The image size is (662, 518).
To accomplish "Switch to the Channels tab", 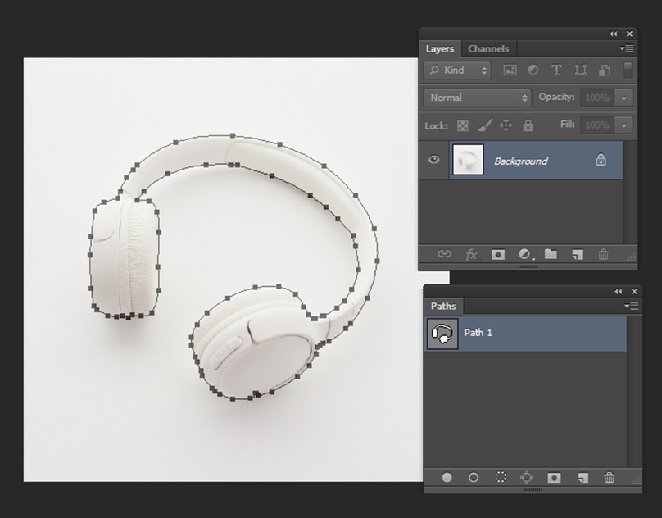I will (489, 48).
